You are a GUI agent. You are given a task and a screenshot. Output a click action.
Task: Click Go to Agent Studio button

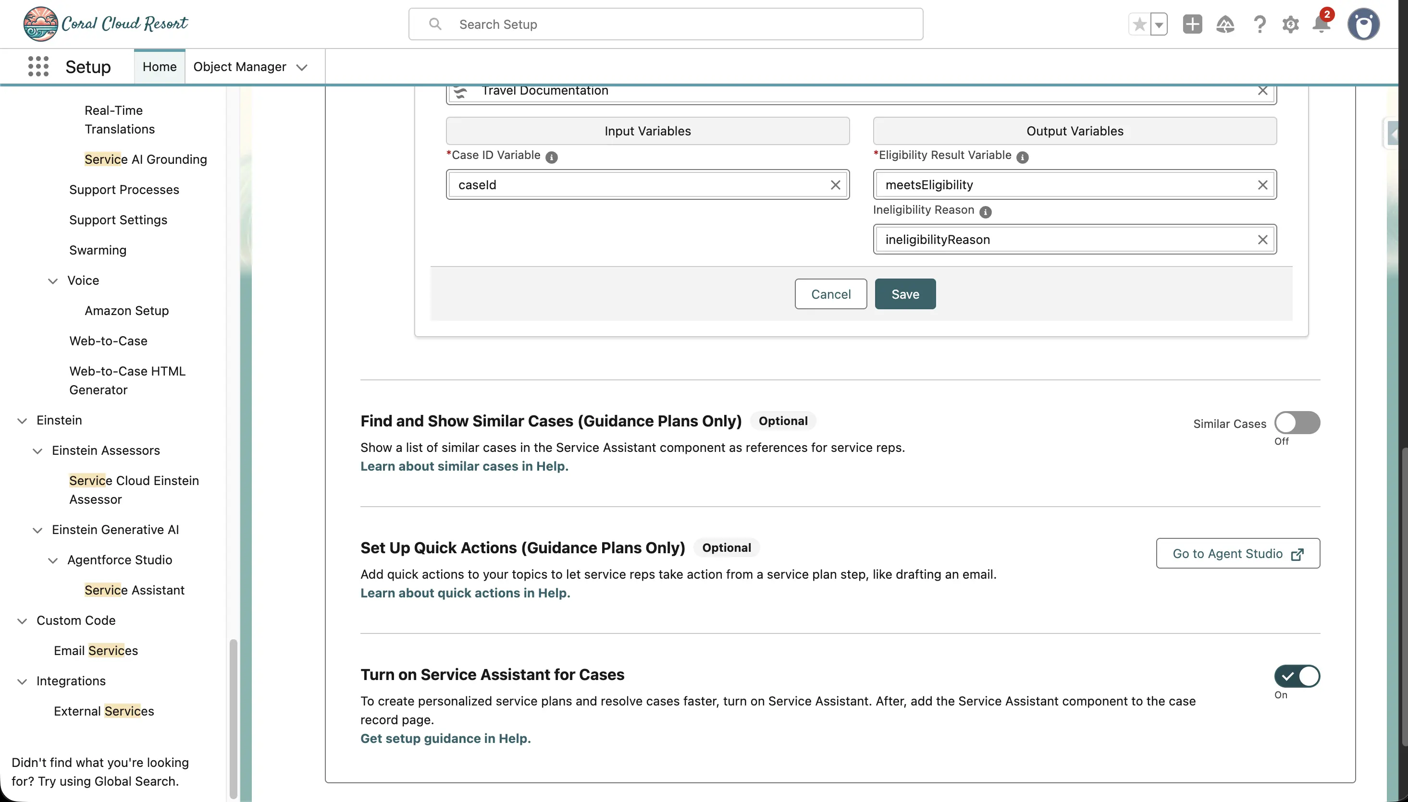[x=1238, y=554]
